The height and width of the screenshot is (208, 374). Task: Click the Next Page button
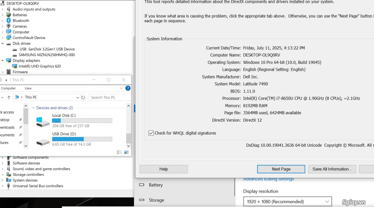click(281, 169)
